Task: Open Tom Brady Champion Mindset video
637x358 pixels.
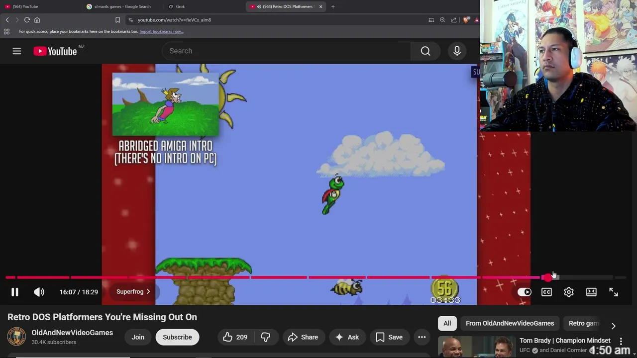Action: (565, 341)
